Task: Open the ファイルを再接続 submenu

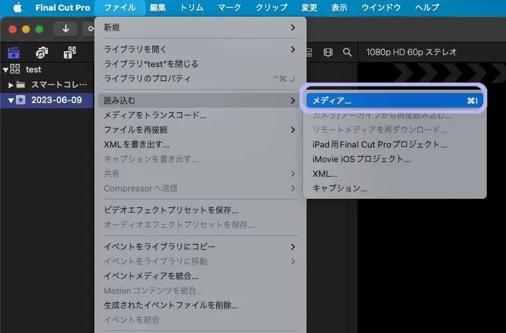Action: click(x=200, y=130)
